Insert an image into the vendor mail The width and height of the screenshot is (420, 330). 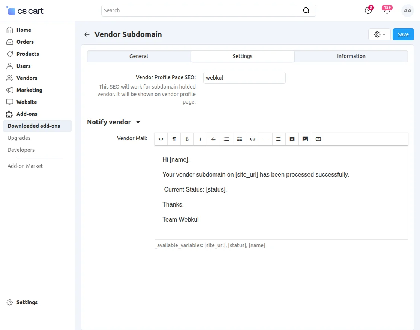click(x=305, y=139)
